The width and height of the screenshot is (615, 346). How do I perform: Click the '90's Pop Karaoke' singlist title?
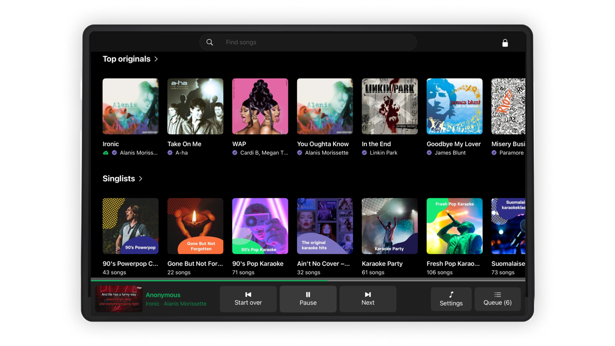point(258,263)
